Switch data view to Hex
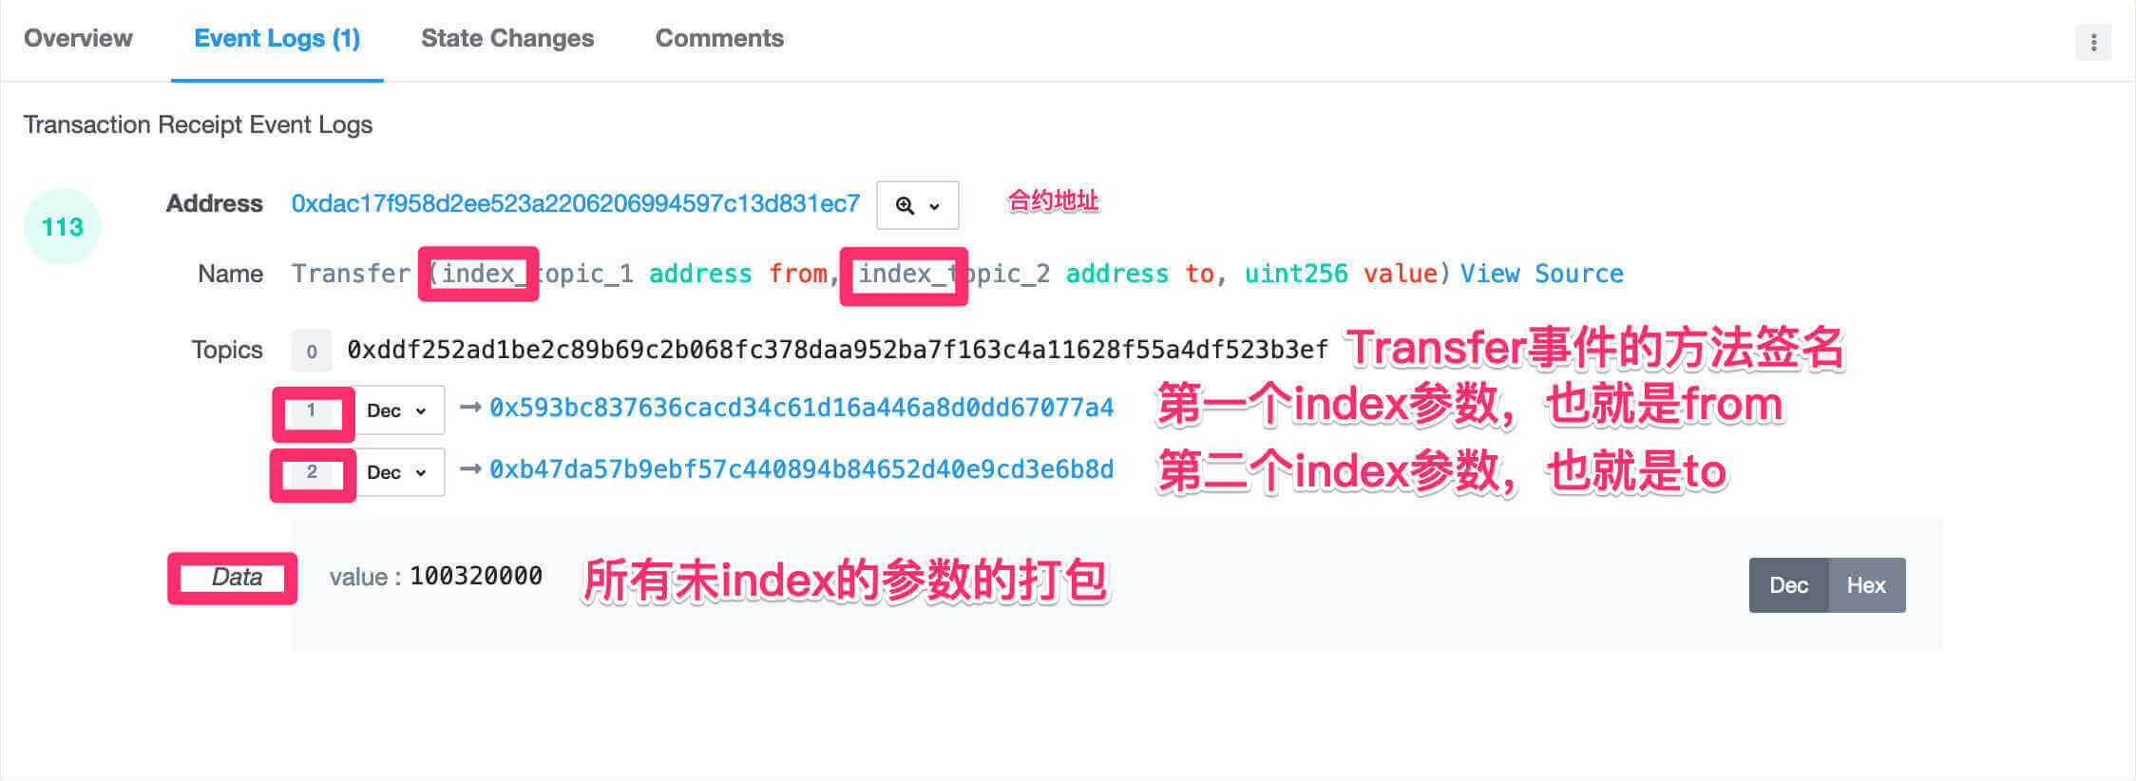The width and height of the screenshot is (2136, 781). [x=1866, y=585]
